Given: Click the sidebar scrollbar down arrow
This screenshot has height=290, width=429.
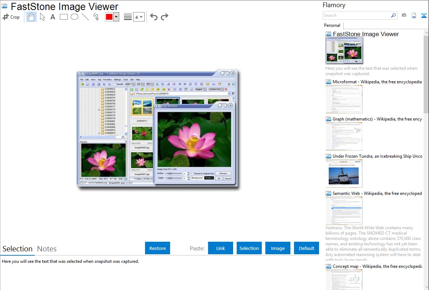Looking at the screenshot, I should (426, 287).
